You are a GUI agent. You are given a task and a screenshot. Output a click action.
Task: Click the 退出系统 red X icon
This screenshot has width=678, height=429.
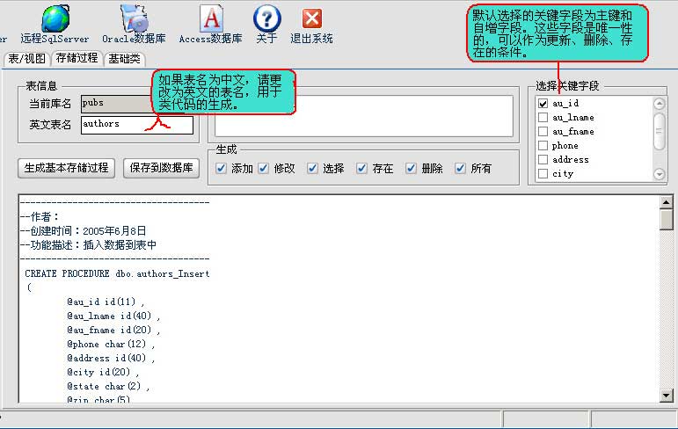311,18
